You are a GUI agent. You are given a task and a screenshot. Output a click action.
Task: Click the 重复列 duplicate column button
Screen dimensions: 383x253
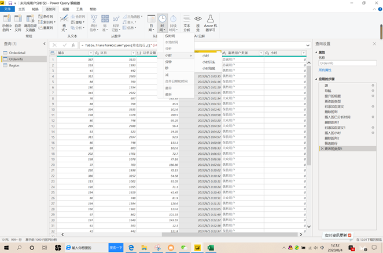point(46,28)
